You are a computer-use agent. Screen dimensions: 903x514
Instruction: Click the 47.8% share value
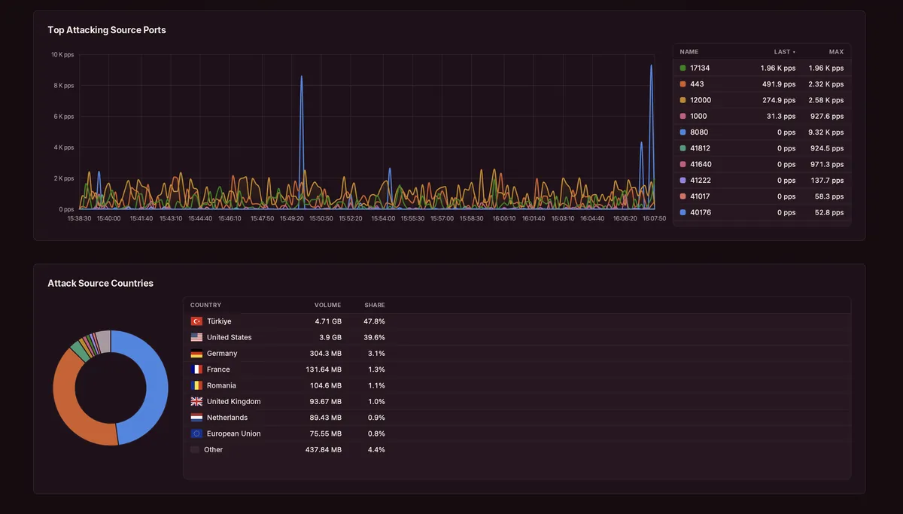click(374, 321)
